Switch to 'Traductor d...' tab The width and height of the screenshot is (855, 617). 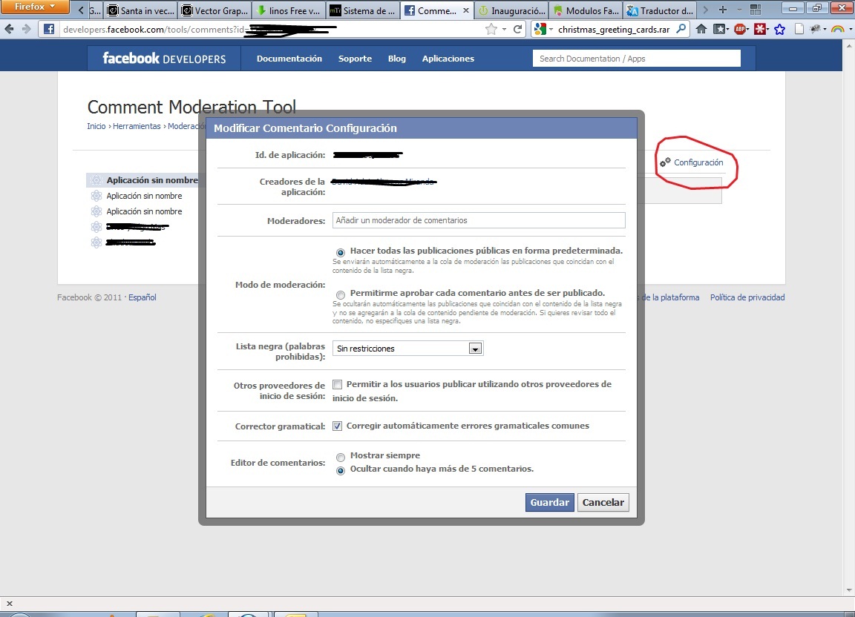click(x=660, y=10)
